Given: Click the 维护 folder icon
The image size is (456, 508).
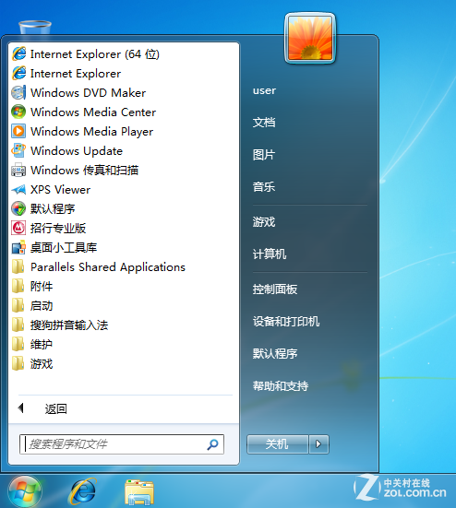Looking at the screenshot, I should pyautogui.click(x=18, y=345).
